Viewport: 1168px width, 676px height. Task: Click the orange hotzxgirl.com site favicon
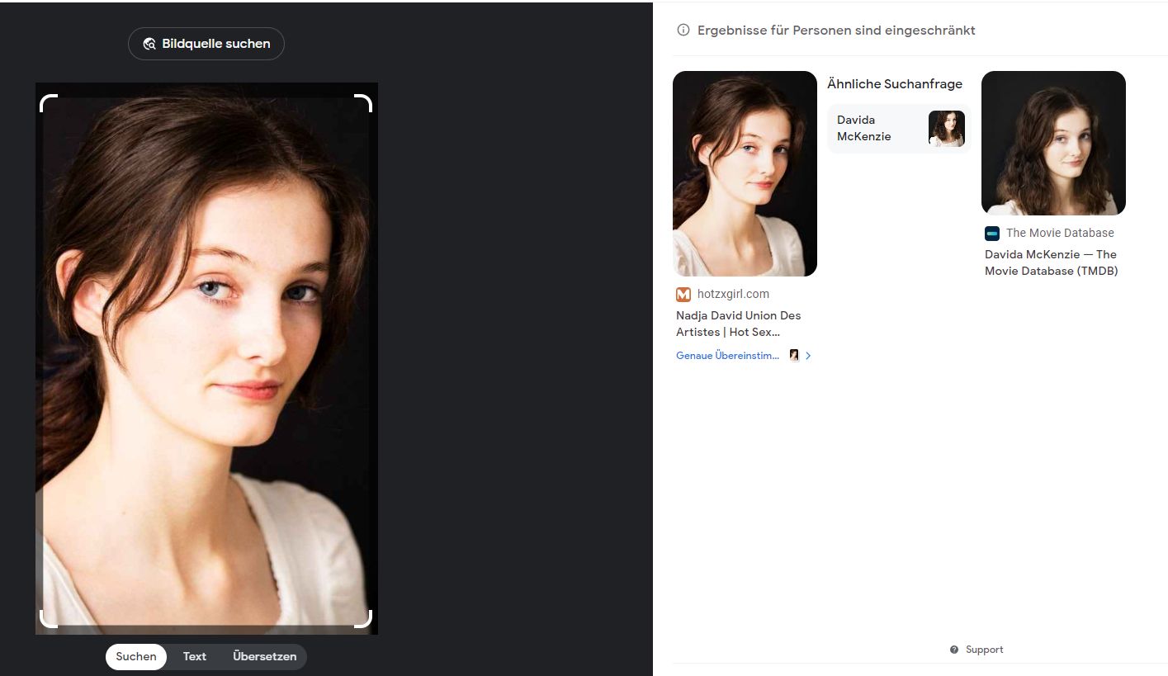pos(683,294)
